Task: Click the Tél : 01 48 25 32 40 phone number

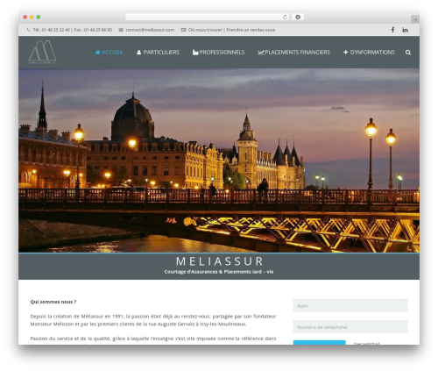Action: tap(52, 30)
